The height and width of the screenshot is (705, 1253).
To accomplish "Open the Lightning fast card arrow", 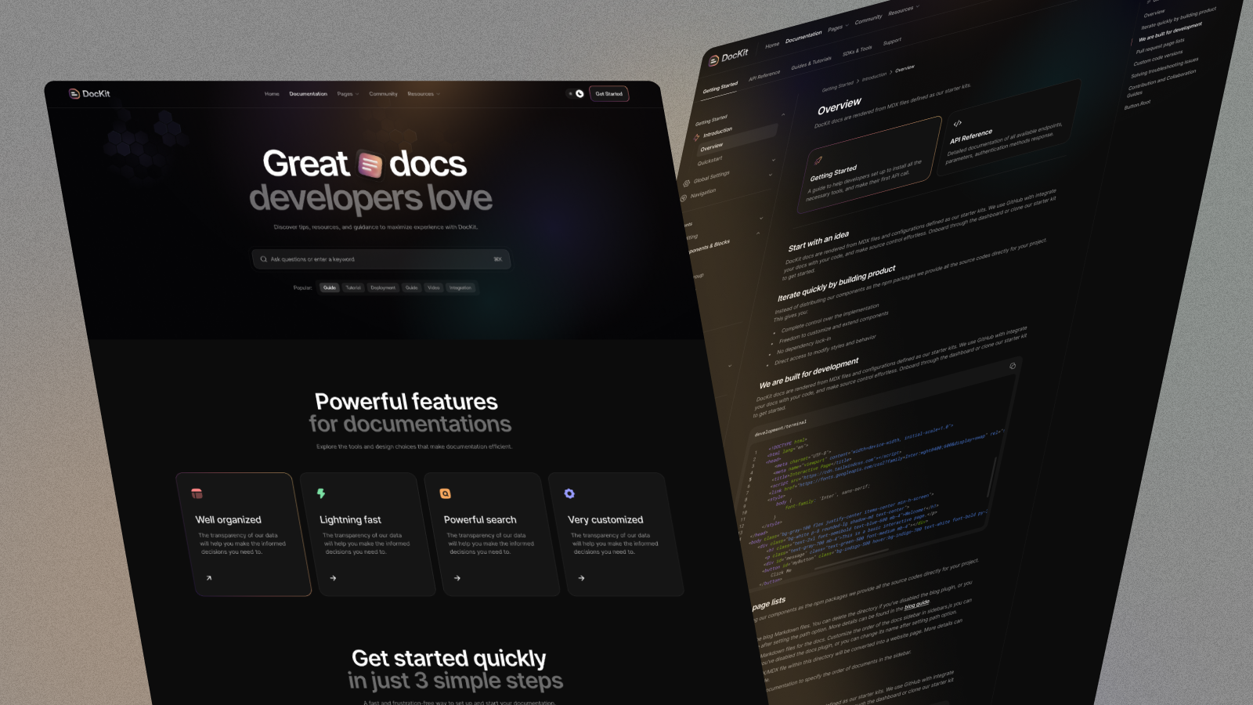I will pyautogui.click(x=333, y=578).
